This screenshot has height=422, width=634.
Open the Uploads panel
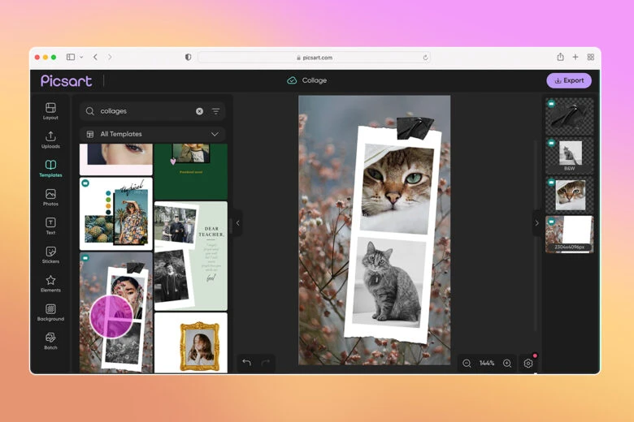tap(50, 140)
